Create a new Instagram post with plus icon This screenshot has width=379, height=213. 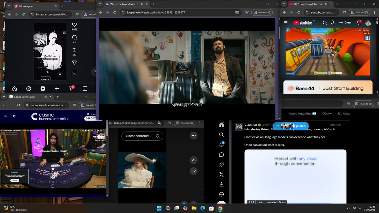tap(57, 89)
